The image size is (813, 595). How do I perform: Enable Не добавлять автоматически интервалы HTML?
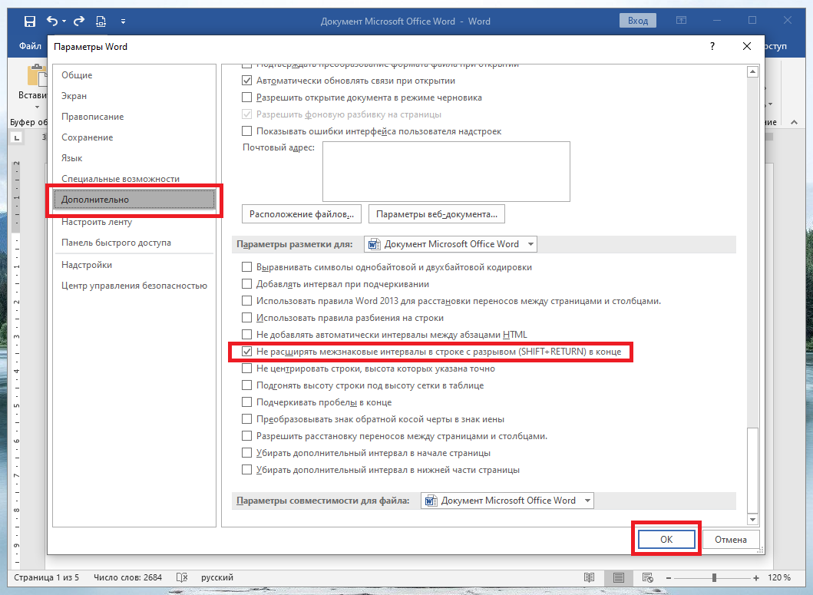point(246,335)
